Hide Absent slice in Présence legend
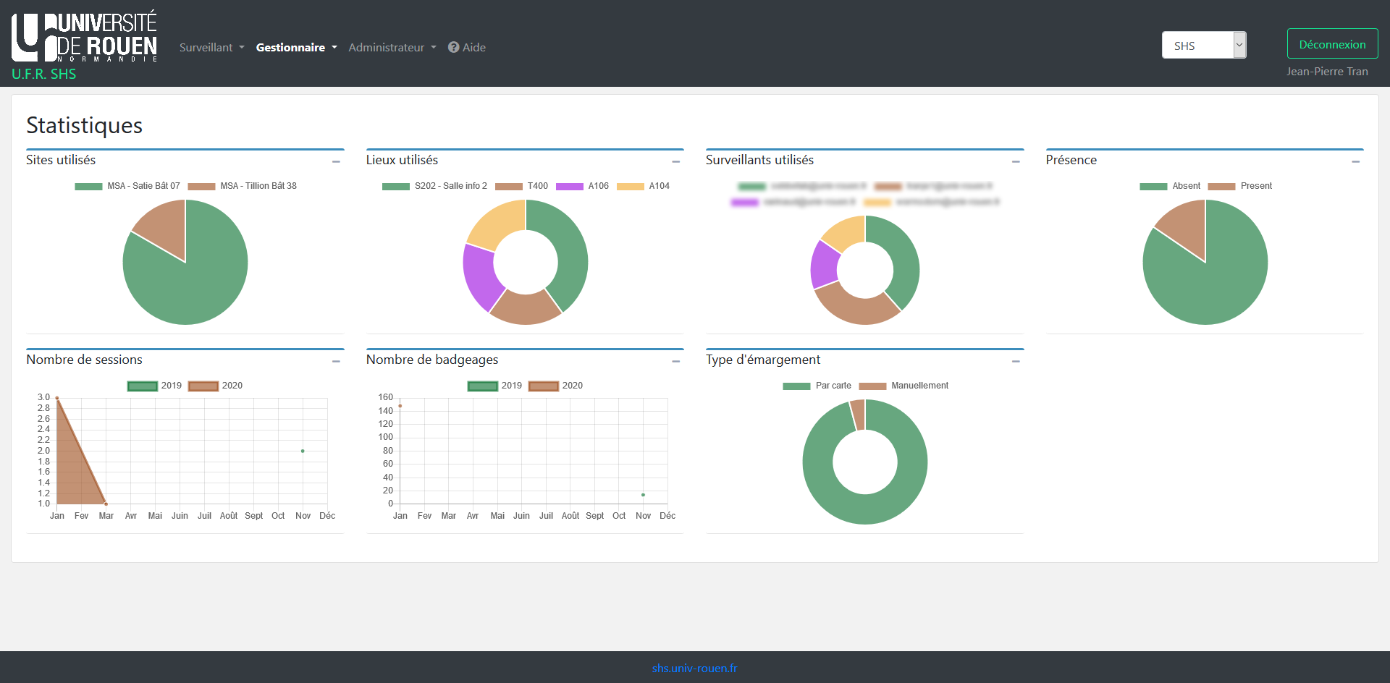The image size is (1390, 683). coord(1153,186)
